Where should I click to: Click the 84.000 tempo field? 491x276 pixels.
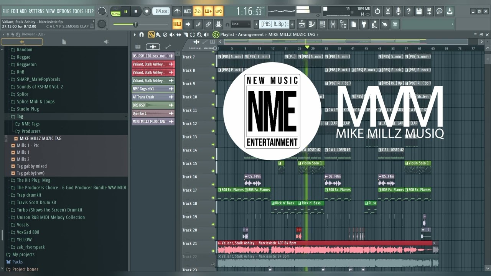[161, 11]
